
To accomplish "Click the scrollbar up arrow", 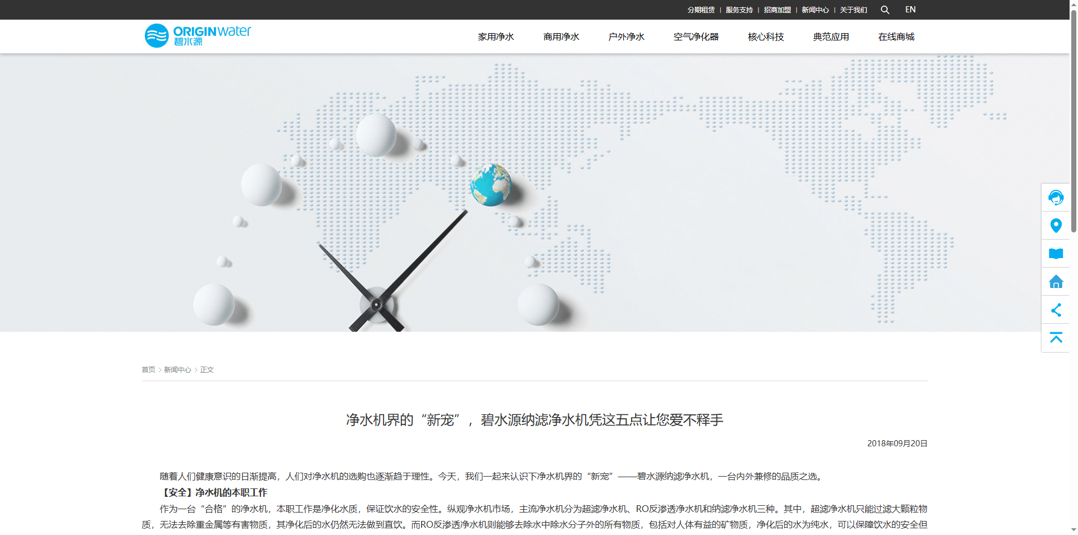I will point(1073,4).
